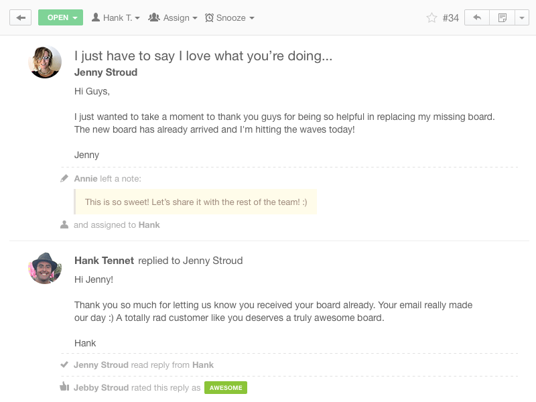The width and height of the screenshot is (536, 402).
Task: Click Hank Tennet's avatar photo
Action: coord(45,269)
